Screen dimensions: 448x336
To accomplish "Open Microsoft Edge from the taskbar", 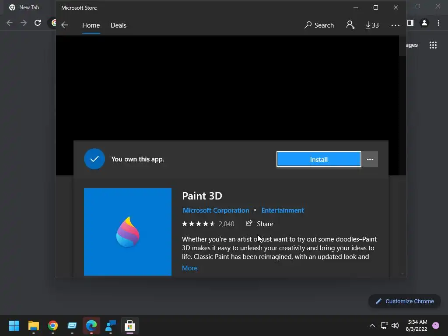I will click(x=91, y=325).
